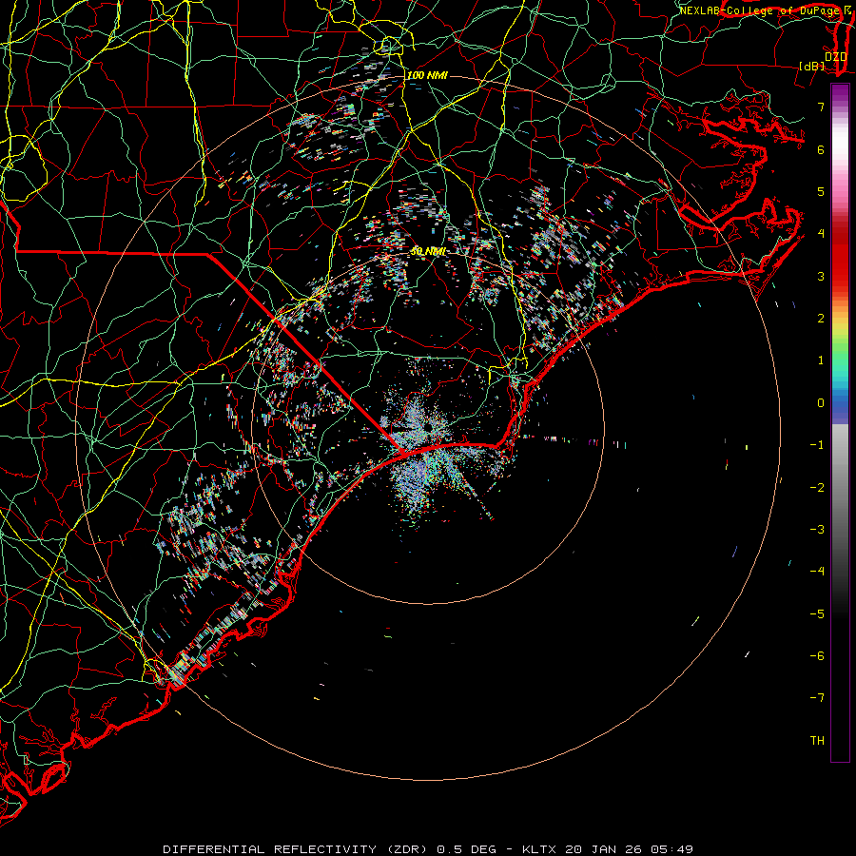Select the "-3" scale label

817,530
